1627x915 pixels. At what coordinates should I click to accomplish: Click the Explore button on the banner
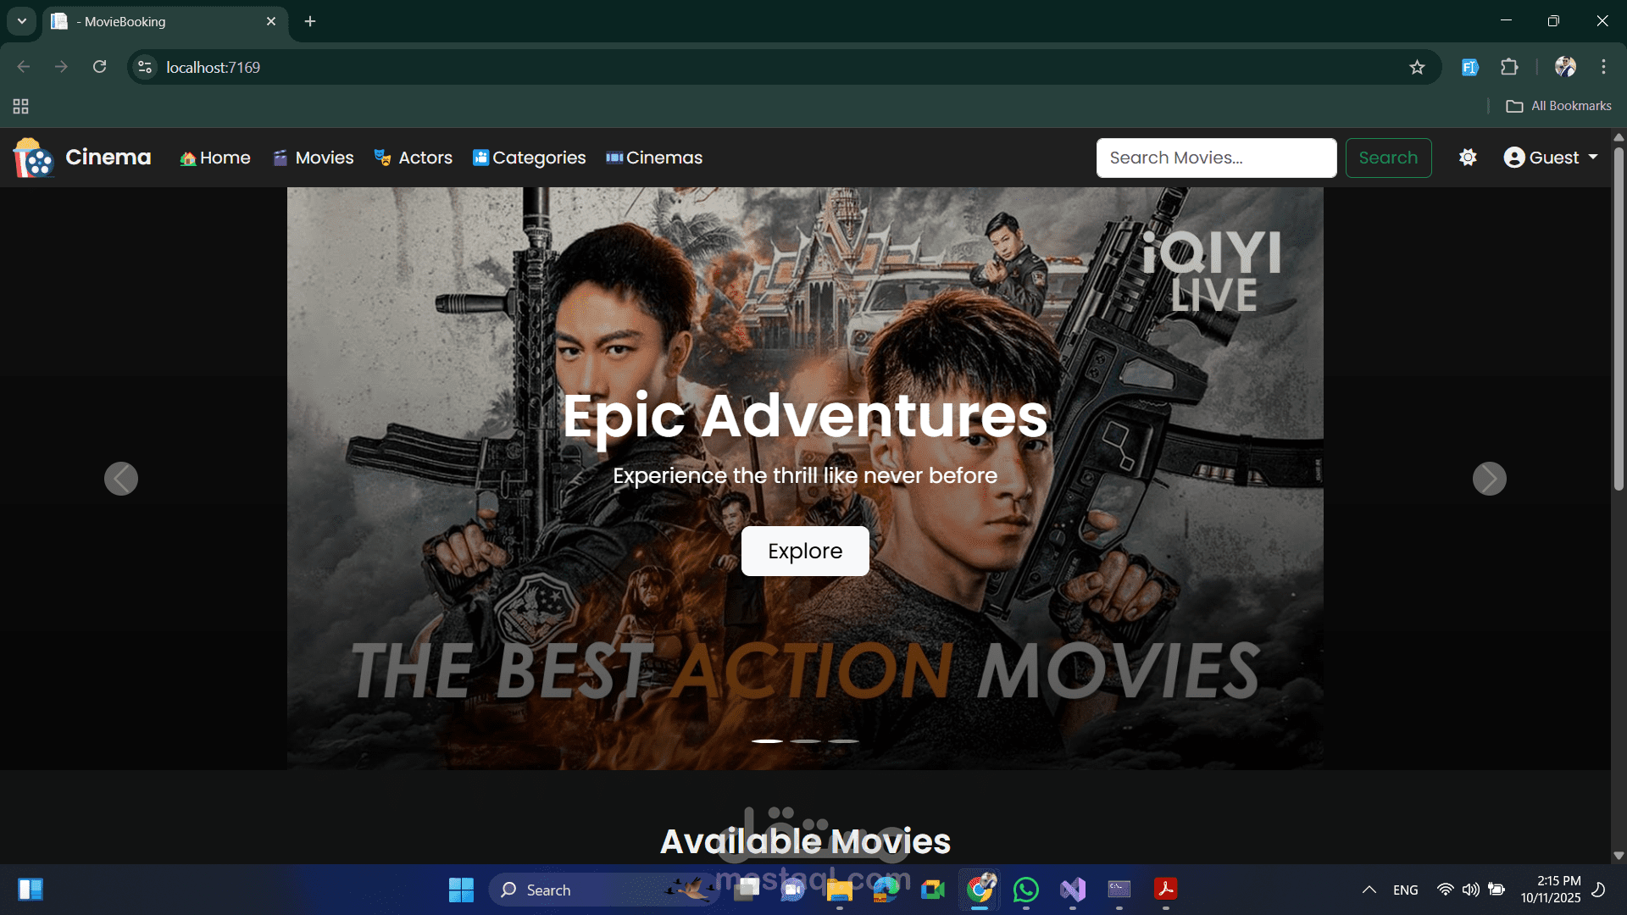805,551
